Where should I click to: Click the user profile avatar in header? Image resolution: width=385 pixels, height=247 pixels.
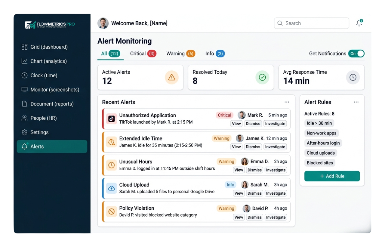(103, 23)
